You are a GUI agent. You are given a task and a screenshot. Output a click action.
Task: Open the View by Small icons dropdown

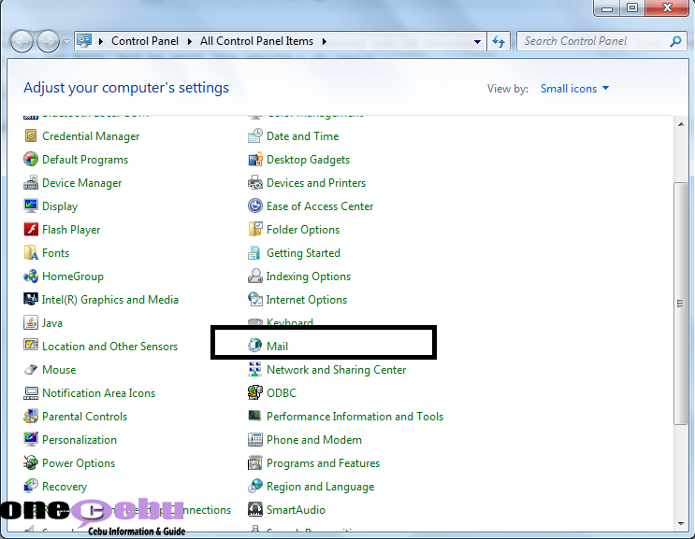click(575, 89)
